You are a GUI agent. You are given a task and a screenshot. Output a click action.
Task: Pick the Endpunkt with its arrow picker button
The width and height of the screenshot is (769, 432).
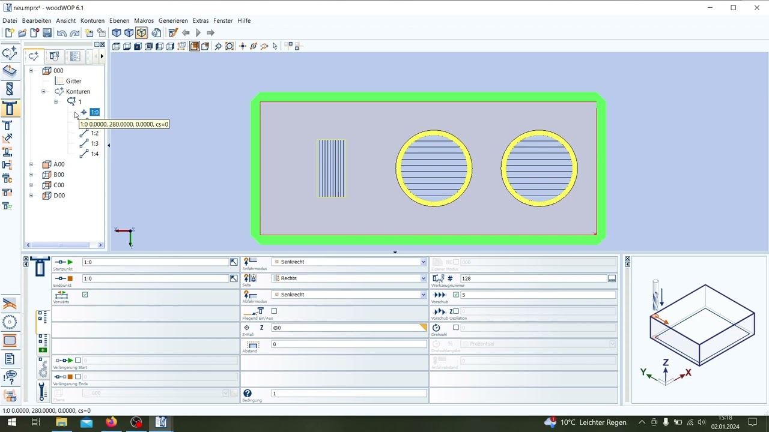(x=234, y=278)
